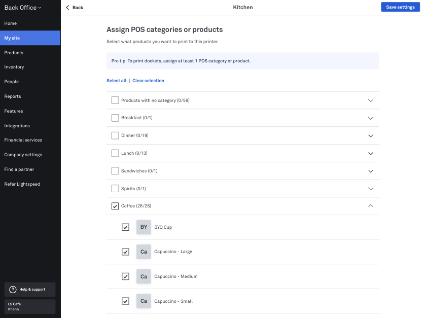Open People in sidebar
Viewport: 424px width, 318px height.
30,82
